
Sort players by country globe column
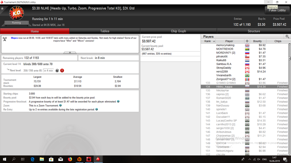pyautogui.click(x=247, y=41)
